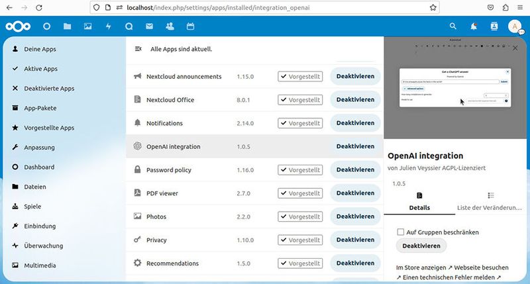
Task: Open browser extensions icon
Action: coord(505,7)
